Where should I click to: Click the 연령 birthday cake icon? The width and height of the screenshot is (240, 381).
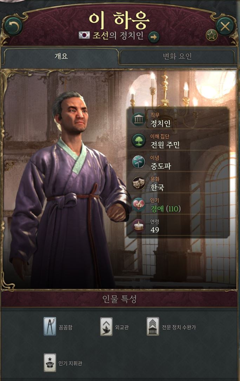point(139,226)
